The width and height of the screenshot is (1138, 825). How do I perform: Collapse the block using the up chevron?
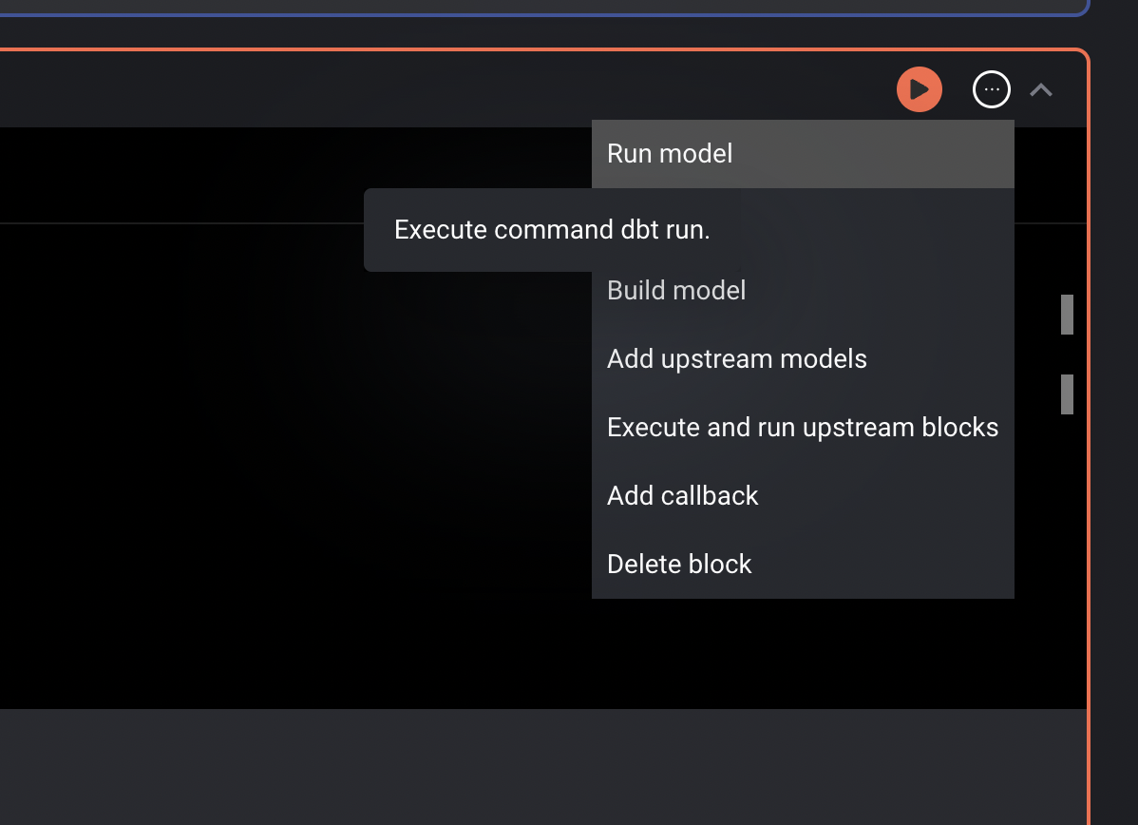1041,89
